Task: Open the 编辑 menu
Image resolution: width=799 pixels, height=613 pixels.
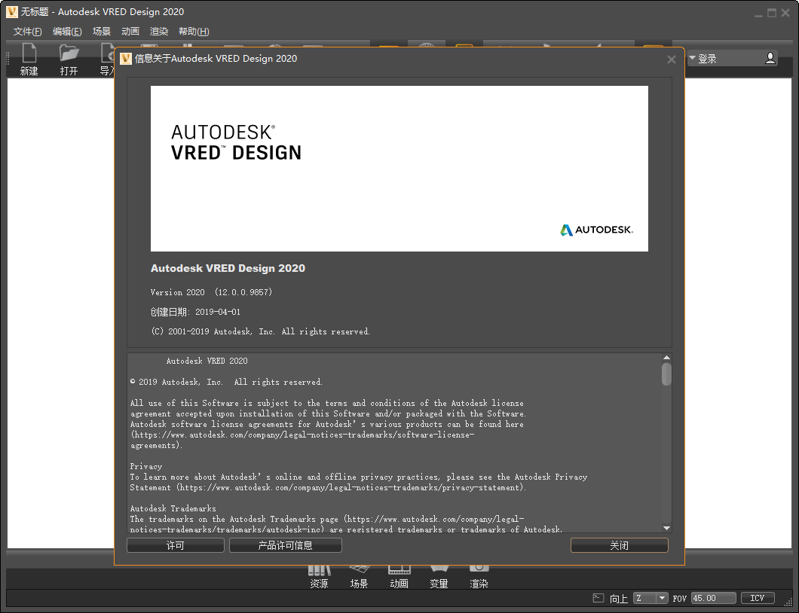Action: 67,31
